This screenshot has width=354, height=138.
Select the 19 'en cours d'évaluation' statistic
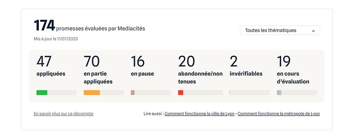pos(284,61)
